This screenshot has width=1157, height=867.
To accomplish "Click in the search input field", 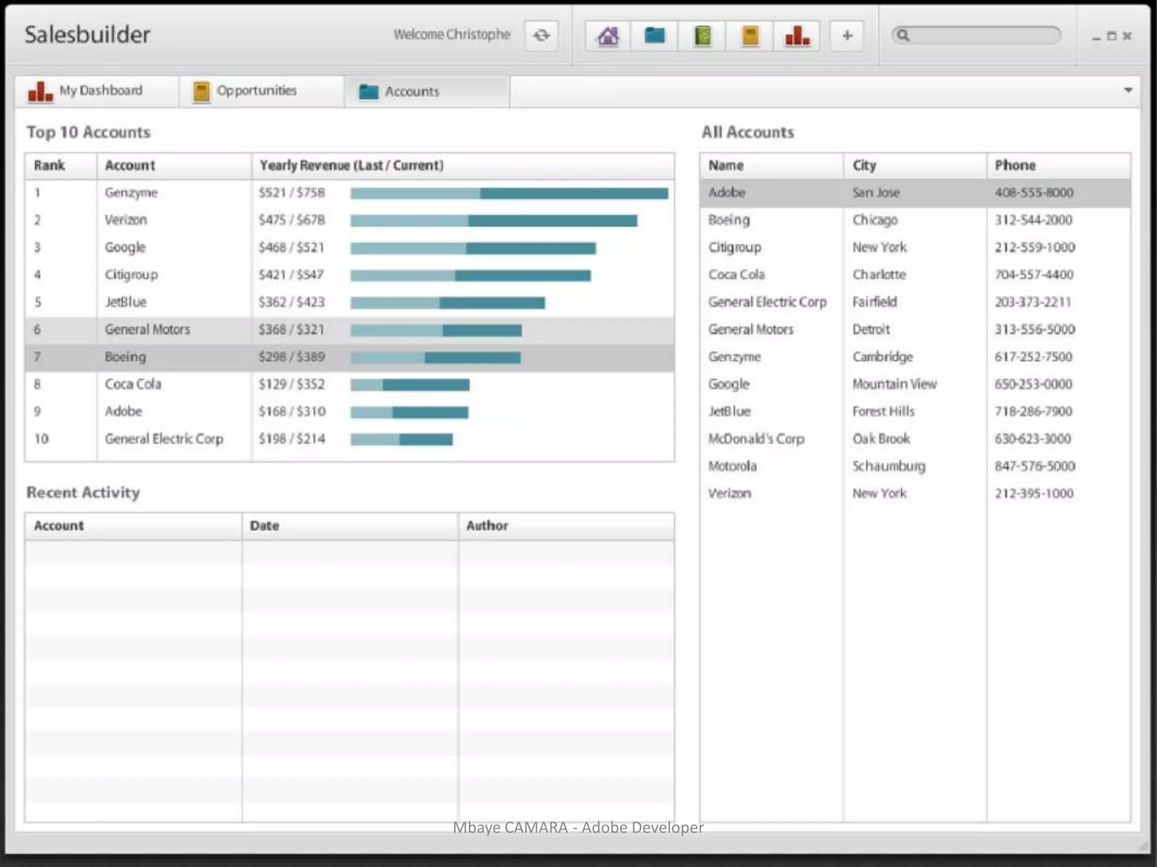I will coord(986,36).
